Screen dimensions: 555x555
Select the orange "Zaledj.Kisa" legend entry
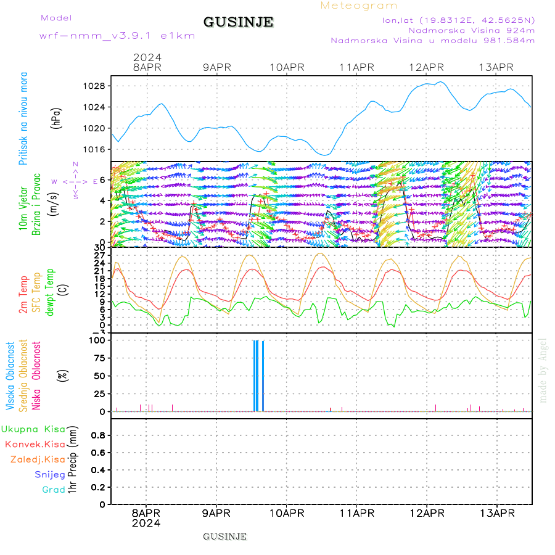point(38,459)
